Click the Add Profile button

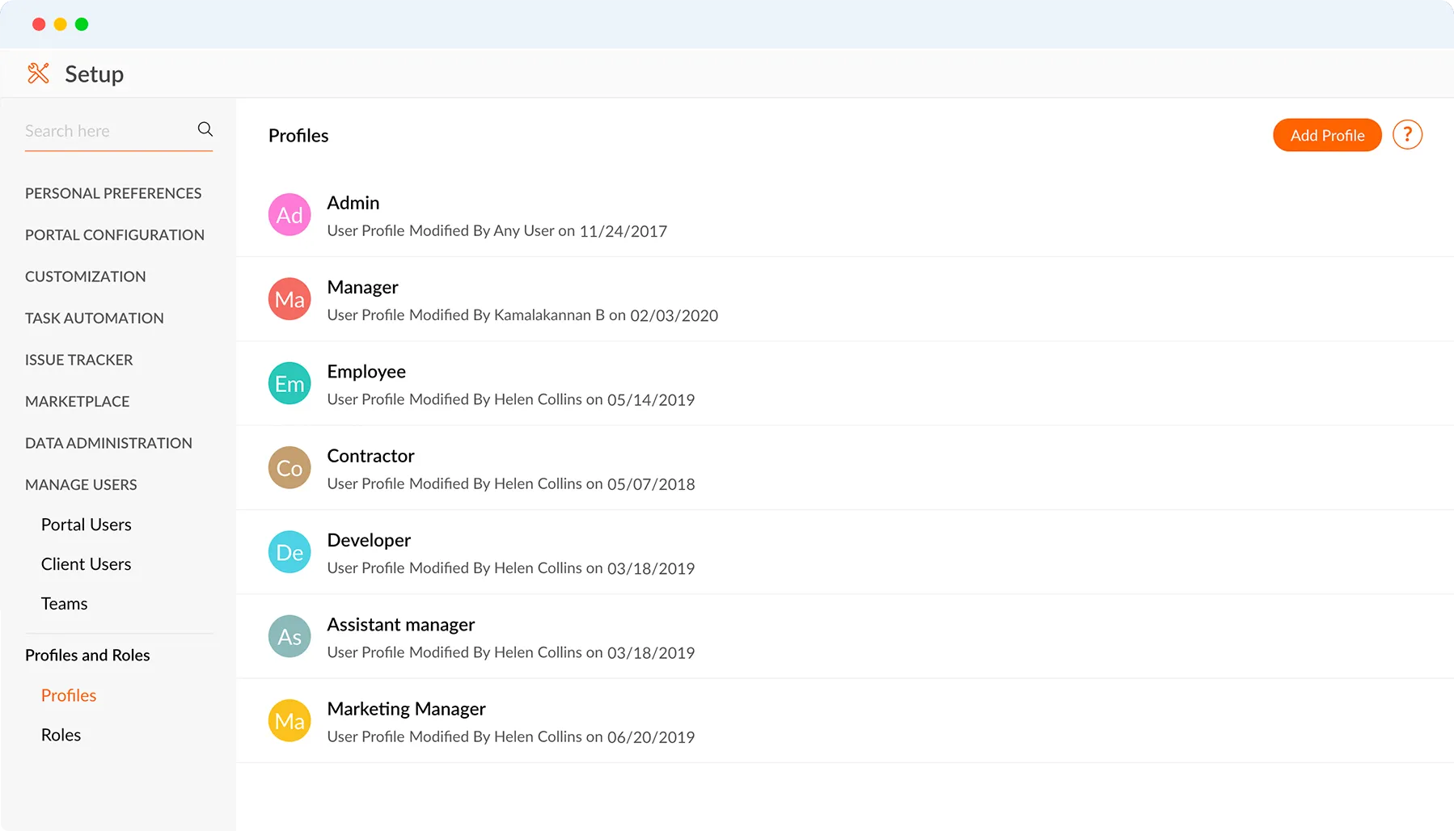1326,134
